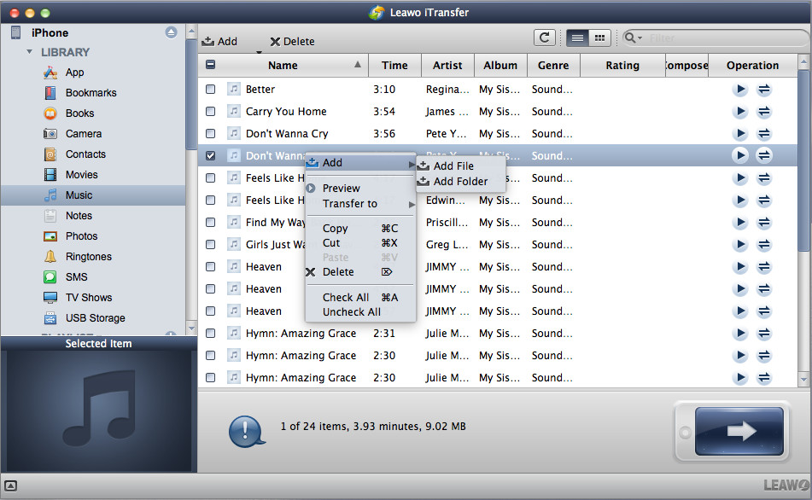
Task: Switch to grid view icon
Action: click(x=599, y=38)
